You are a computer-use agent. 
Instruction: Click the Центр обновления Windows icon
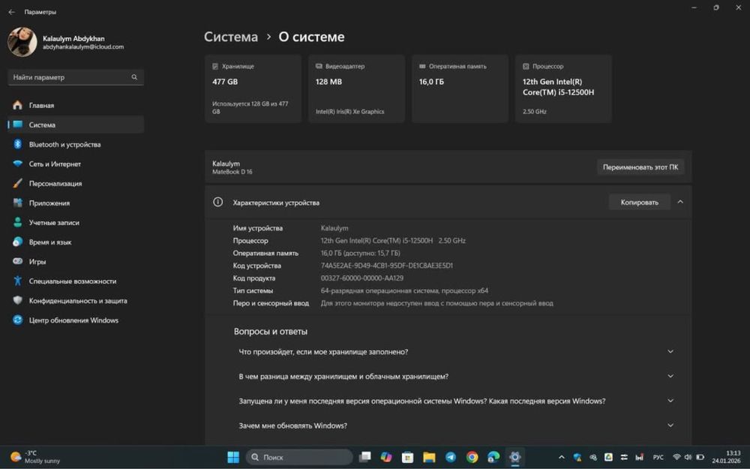point(18,320)
